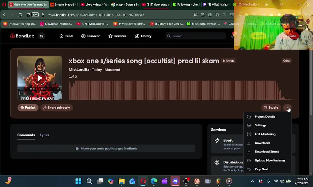313x187 pixels.
Task: Open Discord from the taskbar
Action: pos(175,181)
